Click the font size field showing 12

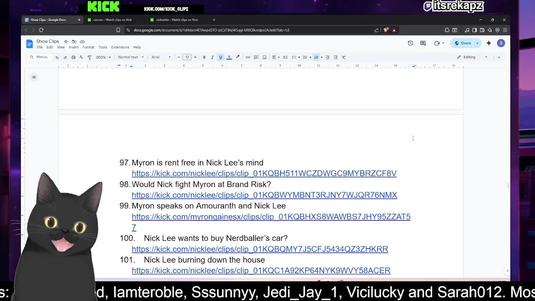tap(187, 57)
